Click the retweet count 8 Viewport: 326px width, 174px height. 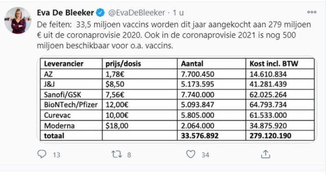(129, 154)
